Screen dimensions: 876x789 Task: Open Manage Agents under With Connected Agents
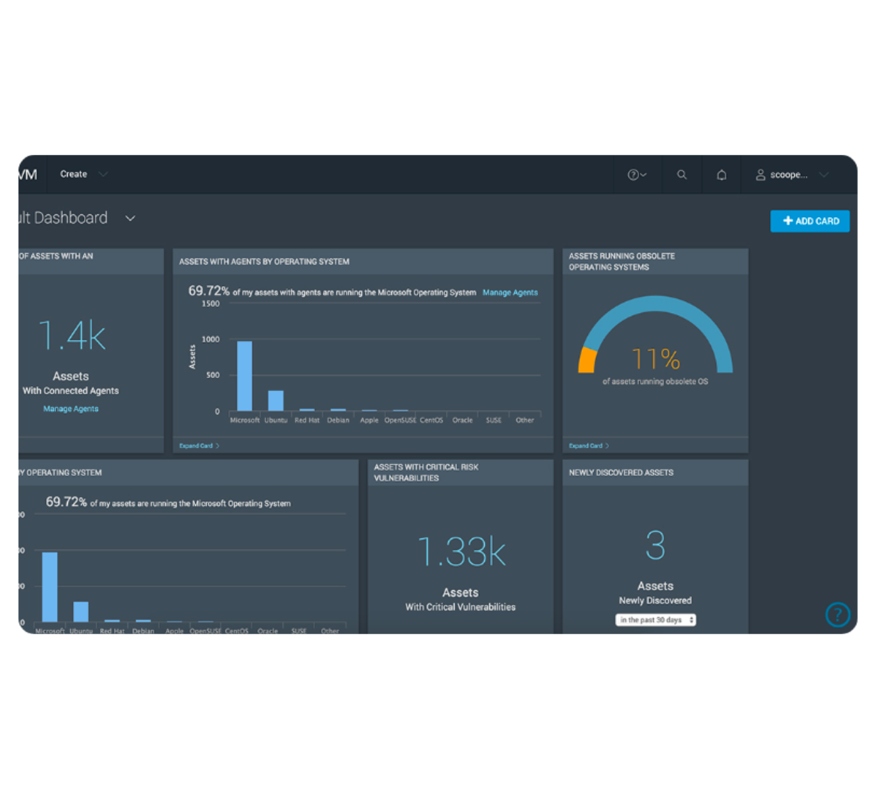[x=71, y=409]
